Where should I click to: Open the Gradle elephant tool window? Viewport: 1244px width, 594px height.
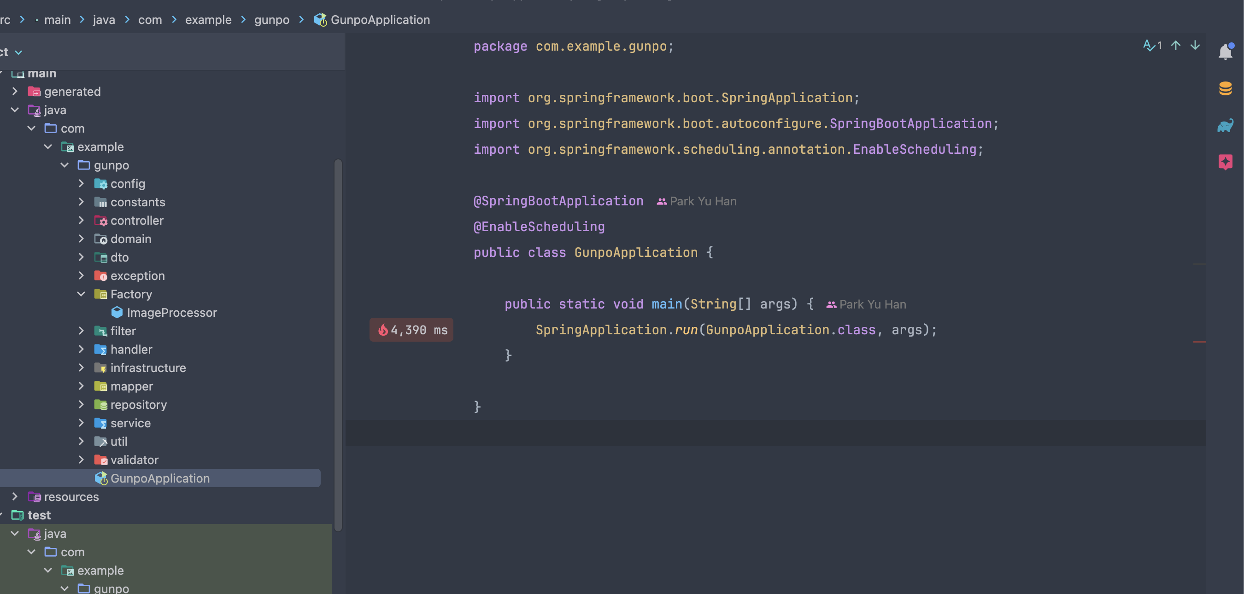(1225, 125)
